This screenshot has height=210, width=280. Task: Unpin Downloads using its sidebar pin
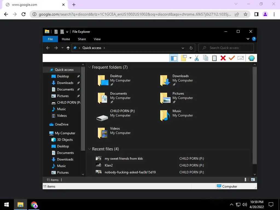(x=78, y=83)
